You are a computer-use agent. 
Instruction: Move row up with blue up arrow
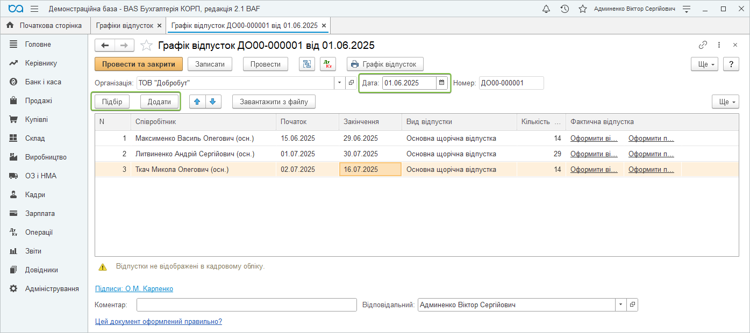coord(197,102)
